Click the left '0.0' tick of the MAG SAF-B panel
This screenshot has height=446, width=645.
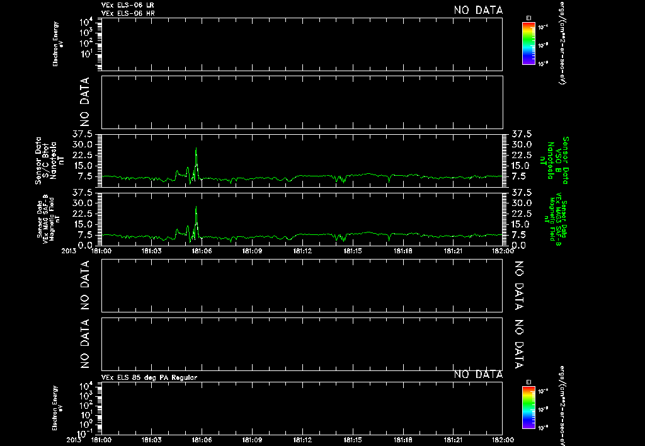coord(86,245)
